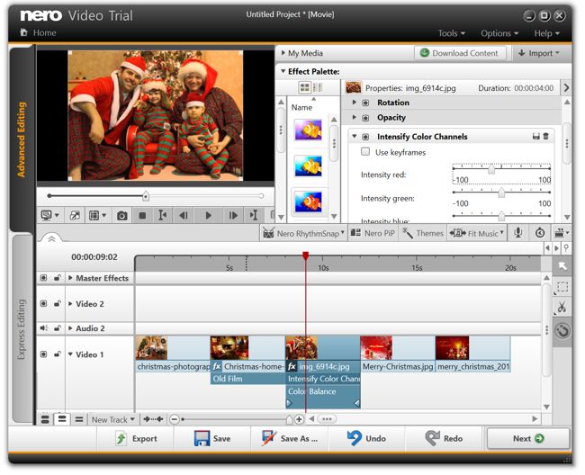Set largest track height view icon
This screenshot has height=475, width=585.
45,420
